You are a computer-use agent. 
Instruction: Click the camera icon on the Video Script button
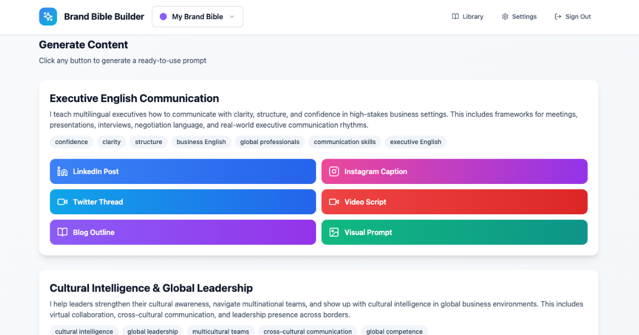tap(334, 202)
